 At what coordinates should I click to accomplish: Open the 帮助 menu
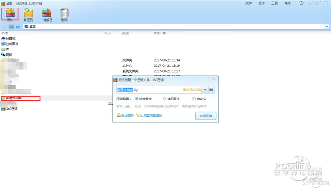click(287, 3)
